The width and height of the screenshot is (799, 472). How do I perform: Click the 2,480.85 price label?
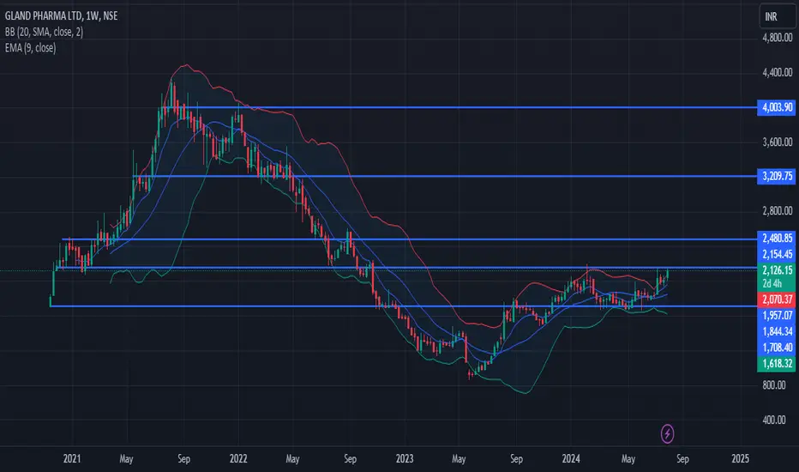[776, 238]
